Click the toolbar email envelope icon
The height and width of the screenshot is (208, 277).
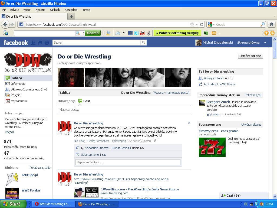214,33
